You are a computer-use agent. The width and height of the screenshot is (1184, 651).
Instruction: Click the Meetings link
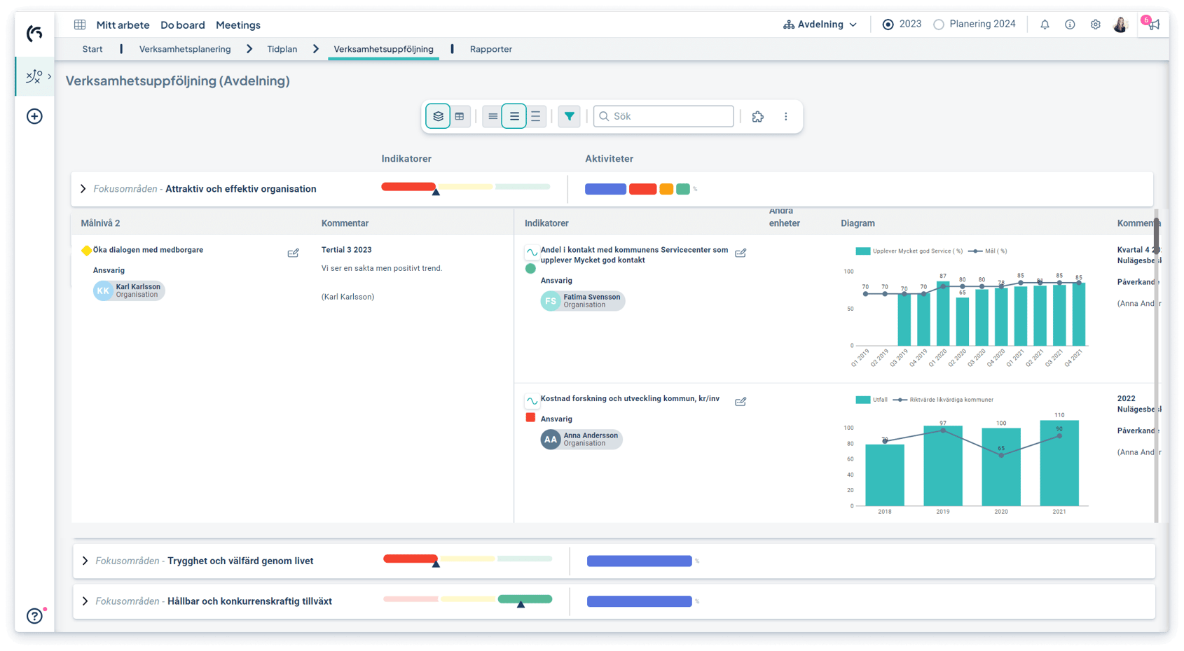click(x=238, y=24)
